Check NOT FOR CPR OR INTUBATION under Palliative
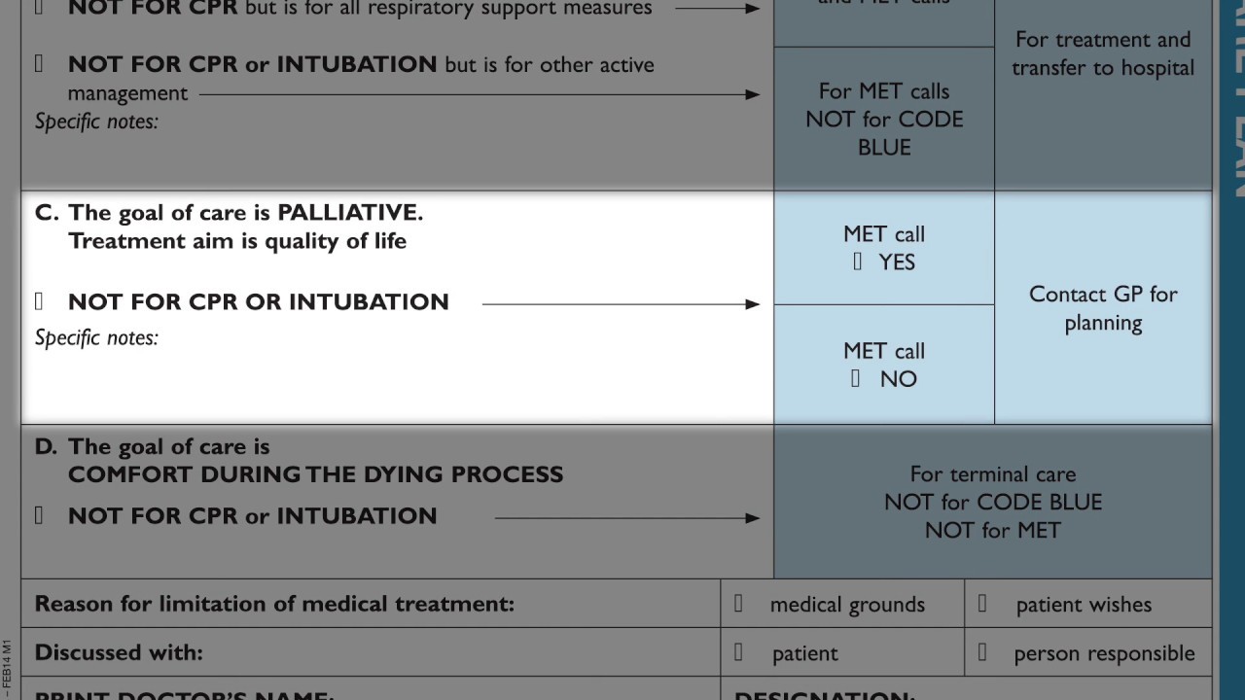Viewport: 1245px width, 700px height. pyautogui.click(x=39, y=301)
